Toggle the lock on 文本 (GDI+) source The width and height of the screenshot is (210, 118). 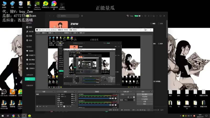[x=74, y=94]
